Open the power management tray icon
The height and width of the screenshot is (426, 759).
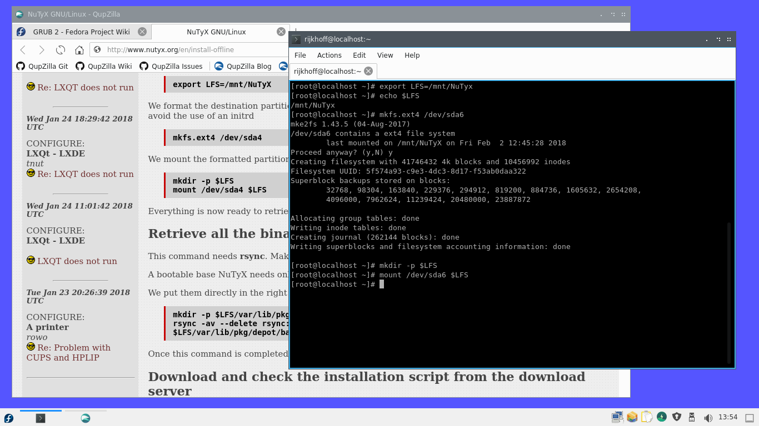662,417
